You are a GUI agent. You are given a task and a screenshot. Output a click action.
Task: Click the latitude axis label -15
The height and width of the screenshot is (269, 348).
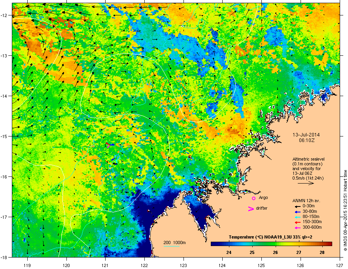click(4, 136)
